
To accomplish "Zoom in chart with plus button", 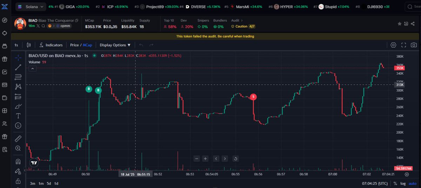I will coord(205,159).
